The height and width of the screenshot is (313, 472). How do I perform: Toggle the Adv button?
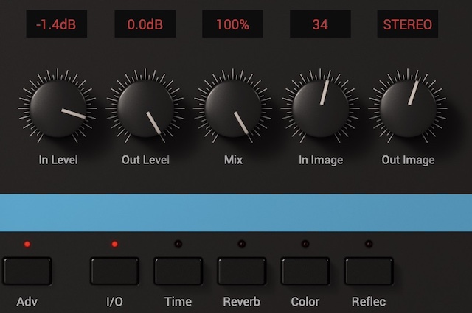click(27, 271)
